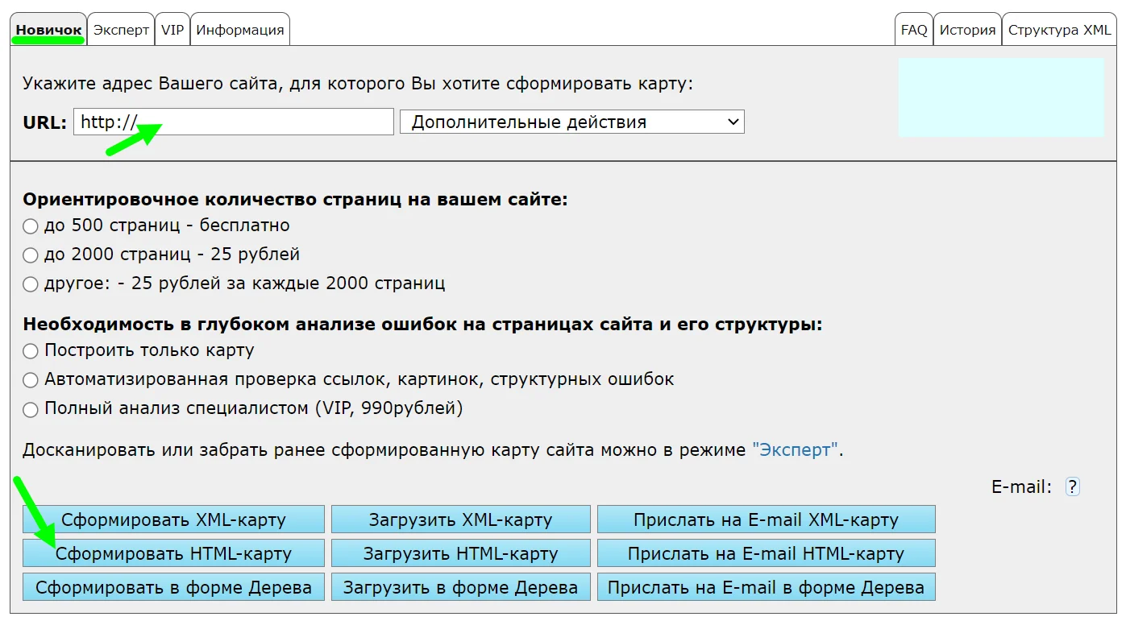The image size is (1126, 625).
Task: Click 'Загрузить в форме Дерева' button
Action: click(460, 587)
